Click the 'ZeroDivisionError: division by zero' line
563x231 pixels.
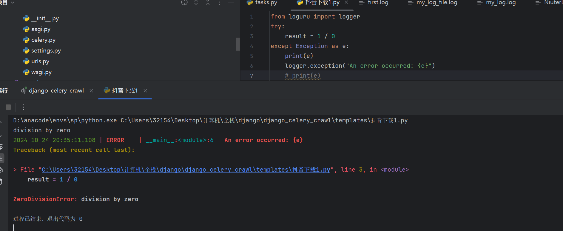point(76,199)
